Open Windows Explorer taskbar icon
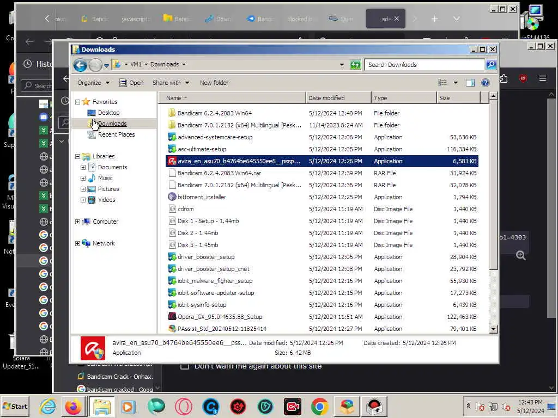Screen dimensions: 558x418 (x=102, y=407)
